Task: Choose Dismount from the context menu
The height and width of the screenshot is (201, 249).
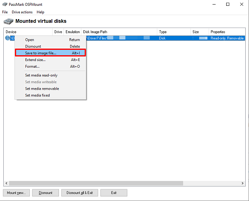Action: (x=51, y=47)
